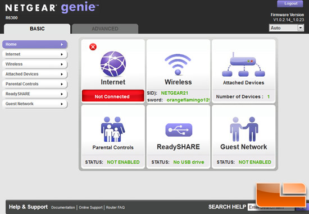This screenshot has width=309, height=214.
Task: Expand the Parental Controls sidebar arrow
Action: point(62,84)
